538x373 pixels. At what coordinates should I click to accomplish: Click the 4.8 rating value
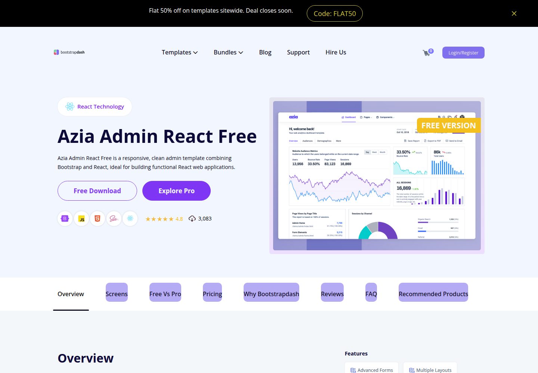pos(179,219)
